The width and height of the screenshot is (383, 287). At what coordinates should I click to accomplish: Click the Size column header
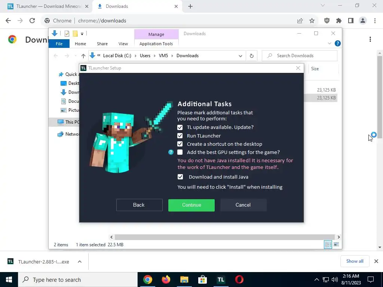[324, 69]
